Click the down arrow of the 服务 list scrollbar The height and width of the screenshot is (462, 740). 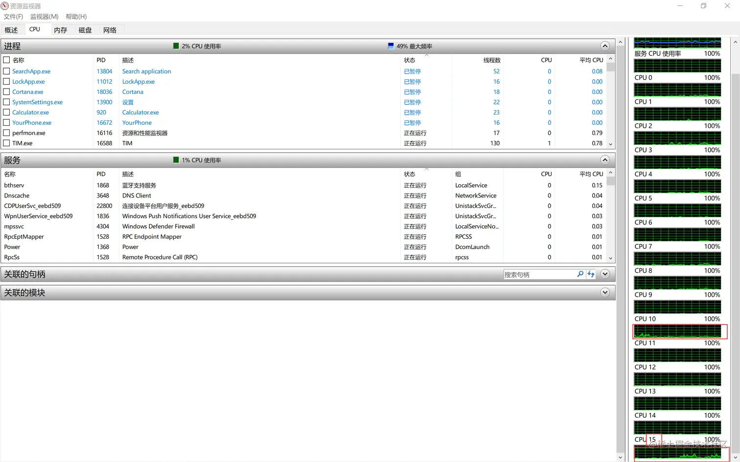pos(610,258)
